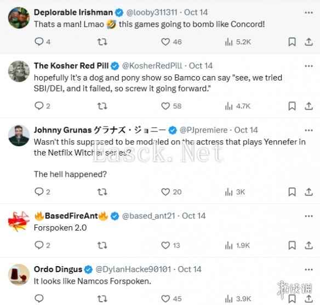Bookmark Johnny Grunas's tweet

point(292,192)
